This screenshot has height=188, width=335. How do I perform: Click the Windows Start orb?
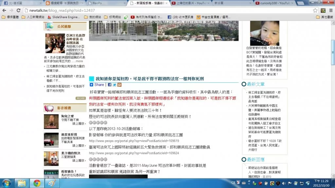click(x=7, y=182)
